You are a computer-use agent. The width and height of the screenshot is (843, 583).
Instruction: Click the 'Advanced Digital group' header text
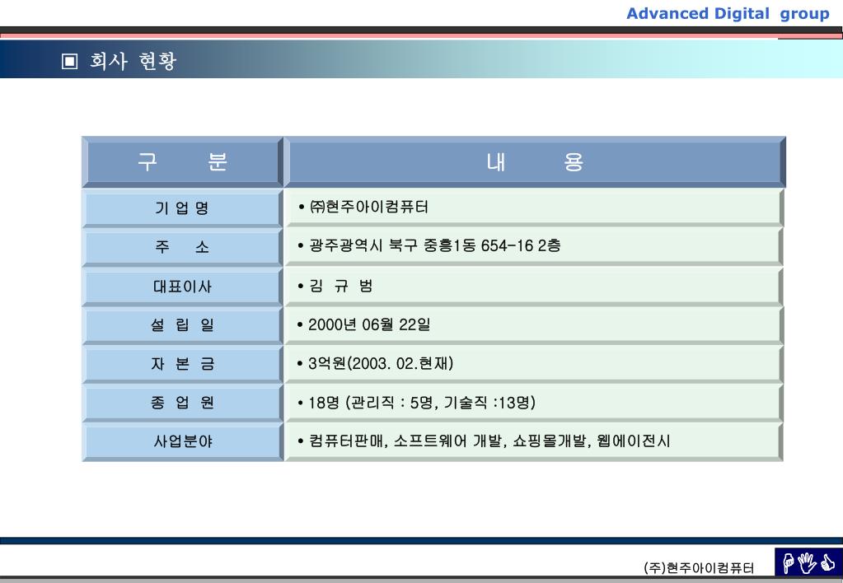click(728, 13)
